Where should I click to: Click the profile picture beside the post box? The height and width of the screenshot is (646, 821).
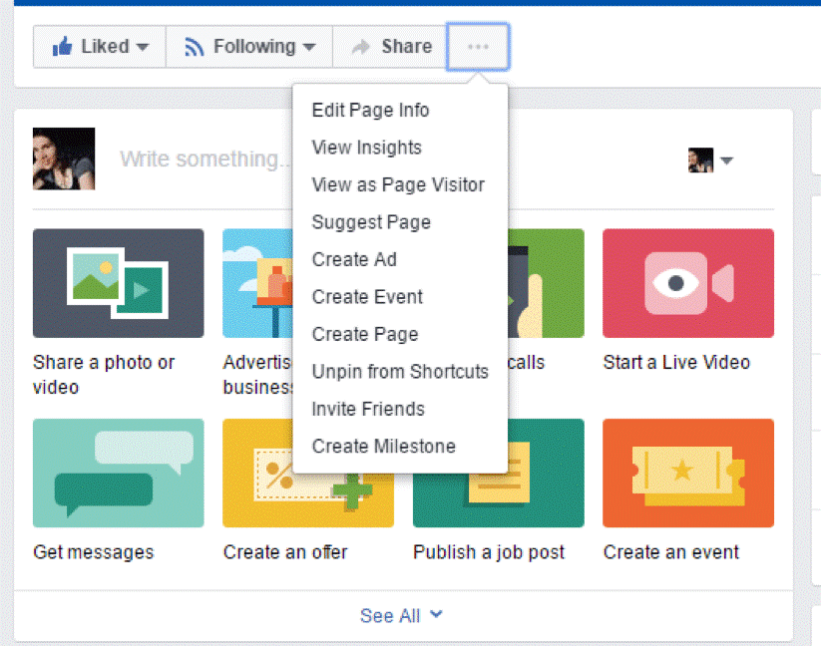tap(64, 159)
